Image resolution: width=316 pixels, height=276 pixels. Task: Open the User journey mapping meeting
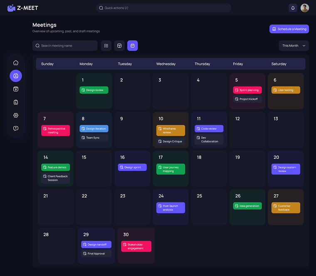click(x=171, y=169)
